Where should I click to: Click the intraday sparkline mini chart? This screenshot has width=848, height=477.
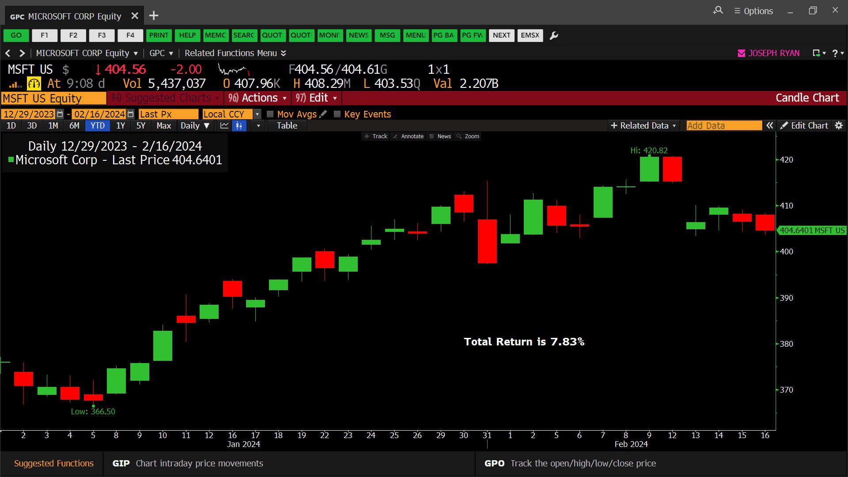[234, 70]
